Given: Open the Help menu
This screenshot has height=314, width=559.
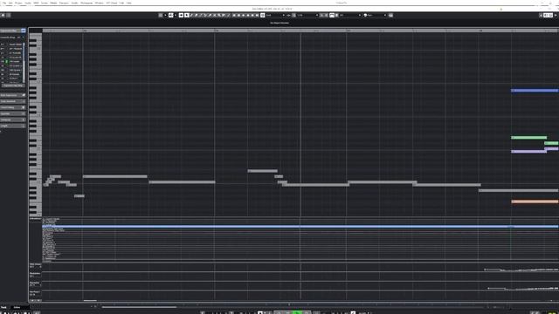Looking at the screenshot, I should 128,3.
